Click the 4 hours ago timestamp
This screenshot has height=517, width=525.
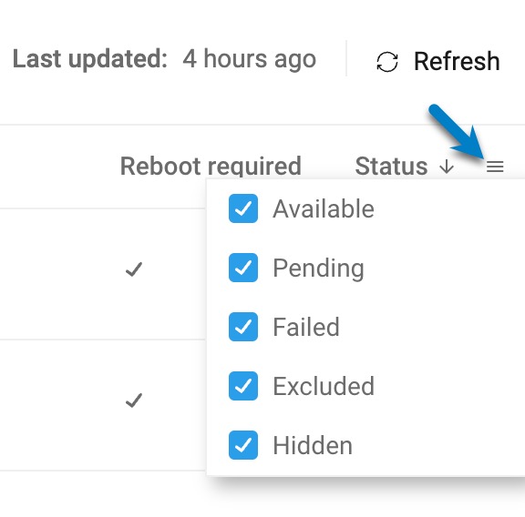pyautogui.click(x=250, y=59)
